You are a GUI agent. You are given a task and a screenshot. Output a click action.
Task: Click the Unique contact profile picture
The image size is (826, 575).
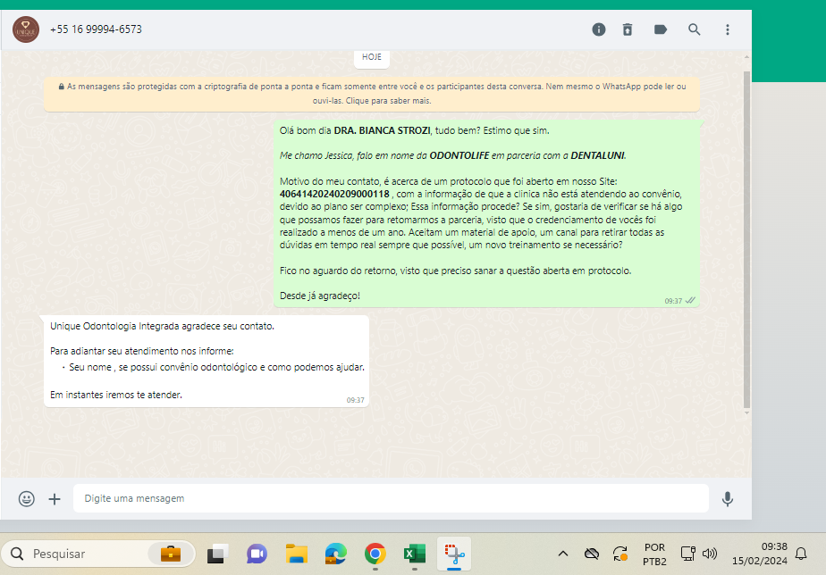26,29
